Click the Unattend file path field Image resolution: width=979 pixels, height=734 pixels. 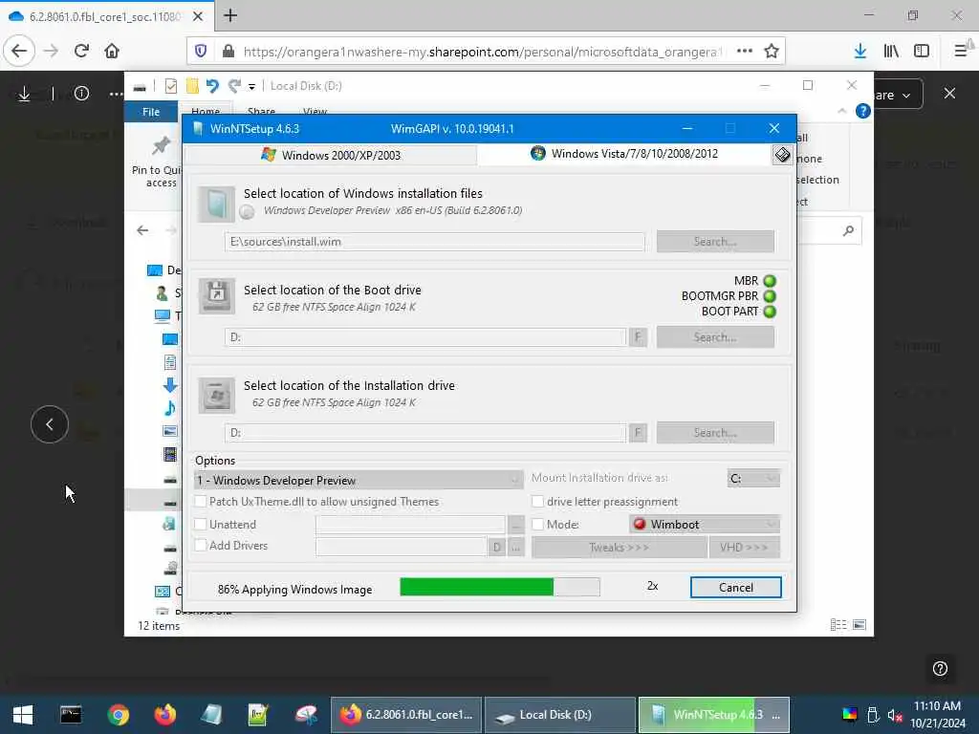click(410, 525)
